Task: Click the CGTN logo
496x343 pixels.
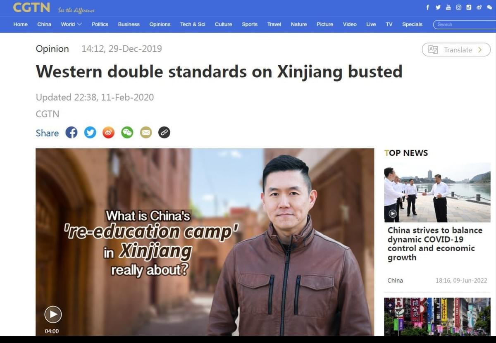Action: [31, 7]
